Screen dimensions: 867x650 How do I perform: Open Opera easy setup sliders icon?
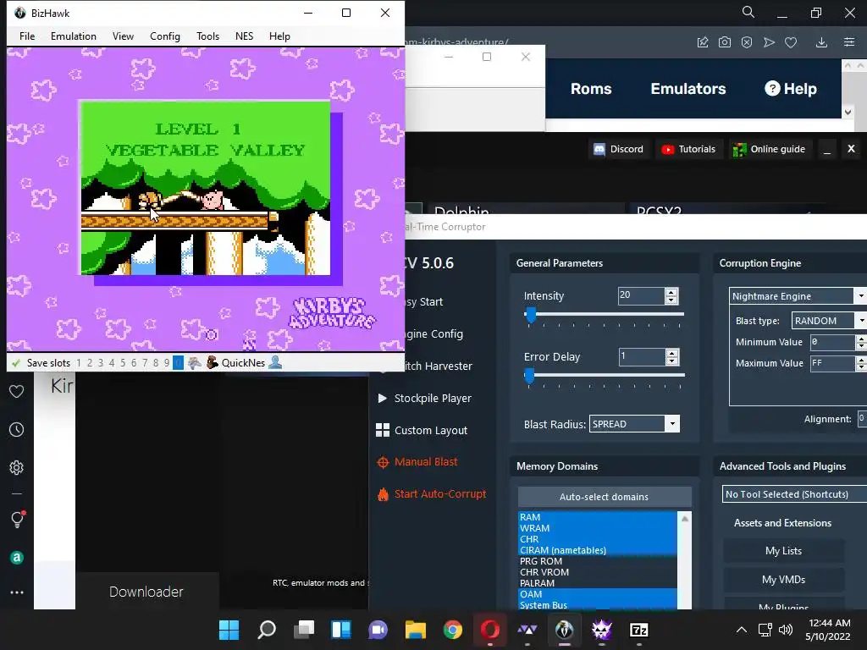[849, 42]
